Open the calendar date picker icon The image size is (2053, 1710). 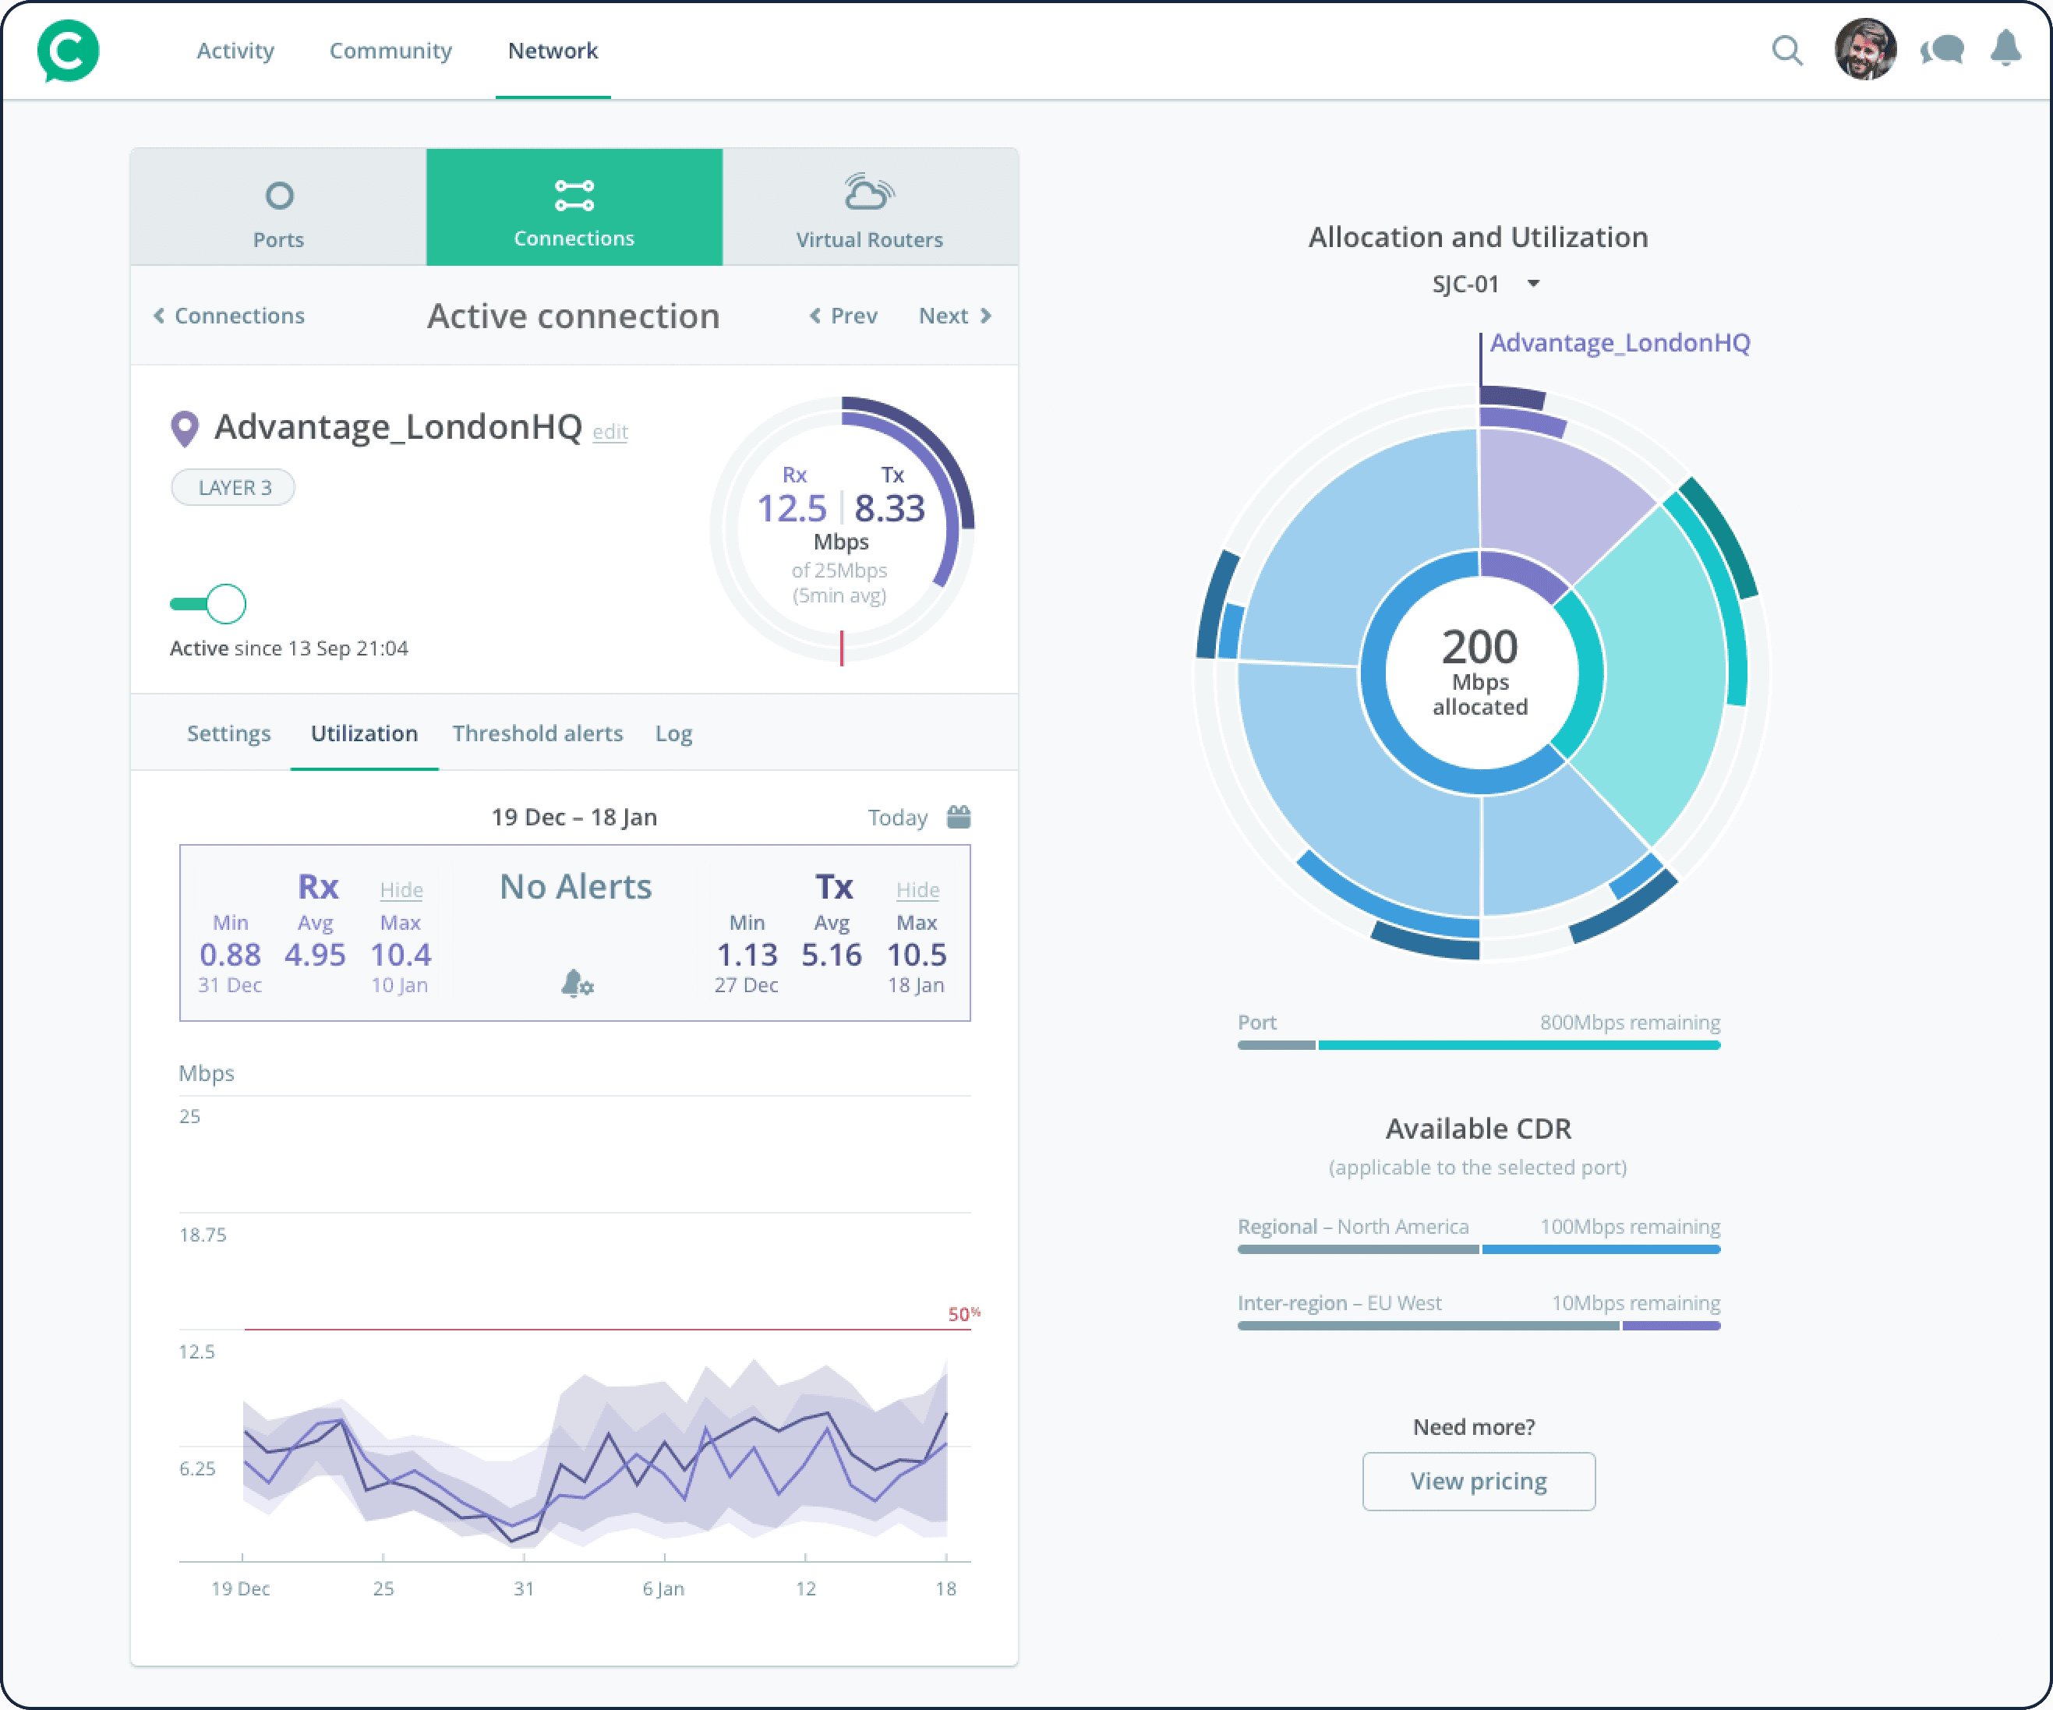pyautogui.click(x=959, y=816)
